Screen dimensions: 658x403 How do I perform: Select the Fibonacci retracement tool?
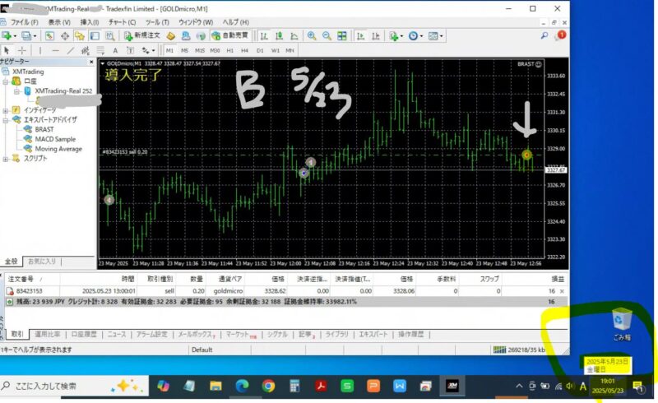[100, 50]
